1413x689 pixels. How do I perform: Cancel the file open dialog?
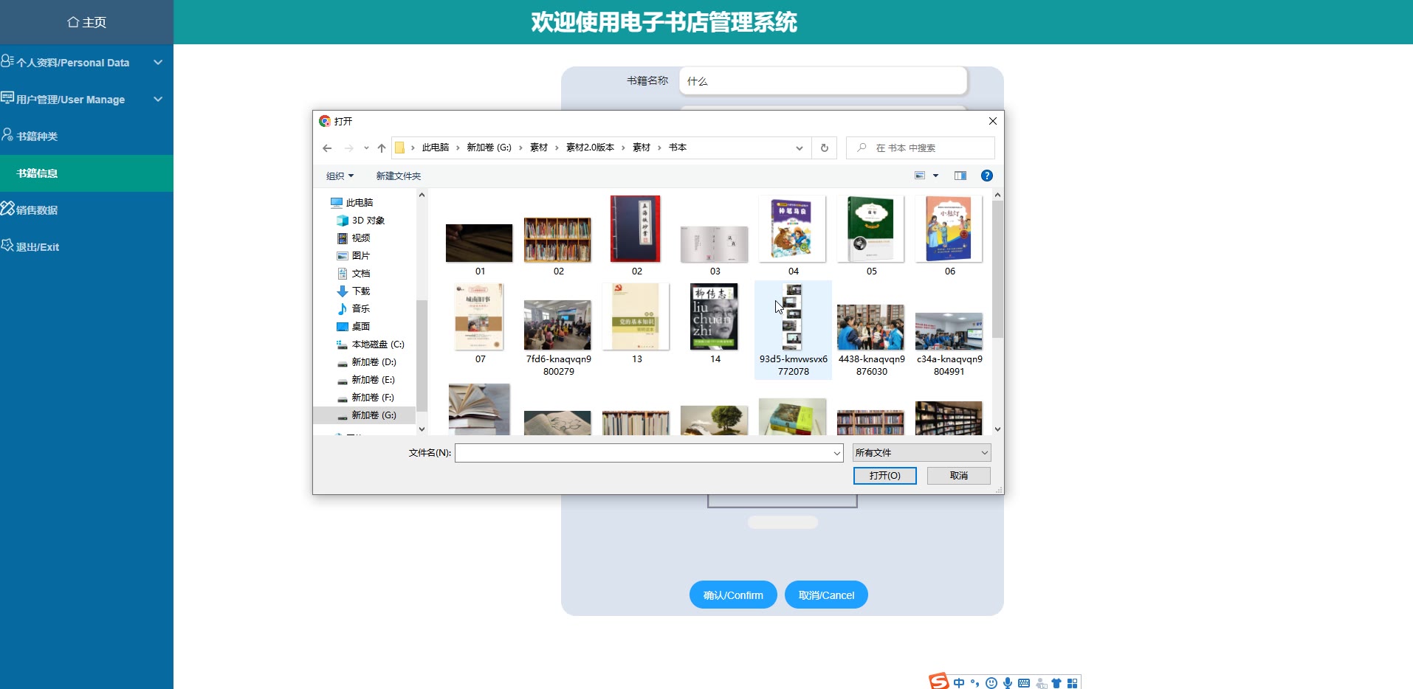click(x=959, y=476)
